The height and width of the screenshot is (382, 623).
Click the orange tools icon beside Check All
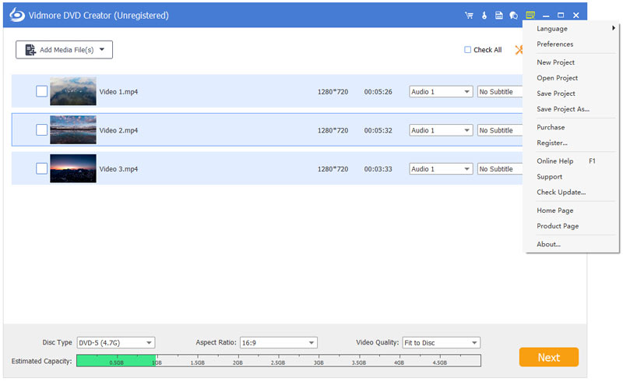pos(519,50)
